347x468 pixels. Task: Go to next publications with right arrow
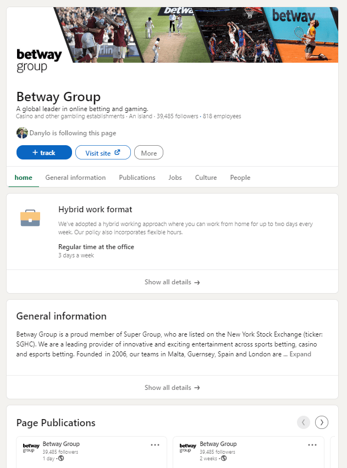(322, 422)
